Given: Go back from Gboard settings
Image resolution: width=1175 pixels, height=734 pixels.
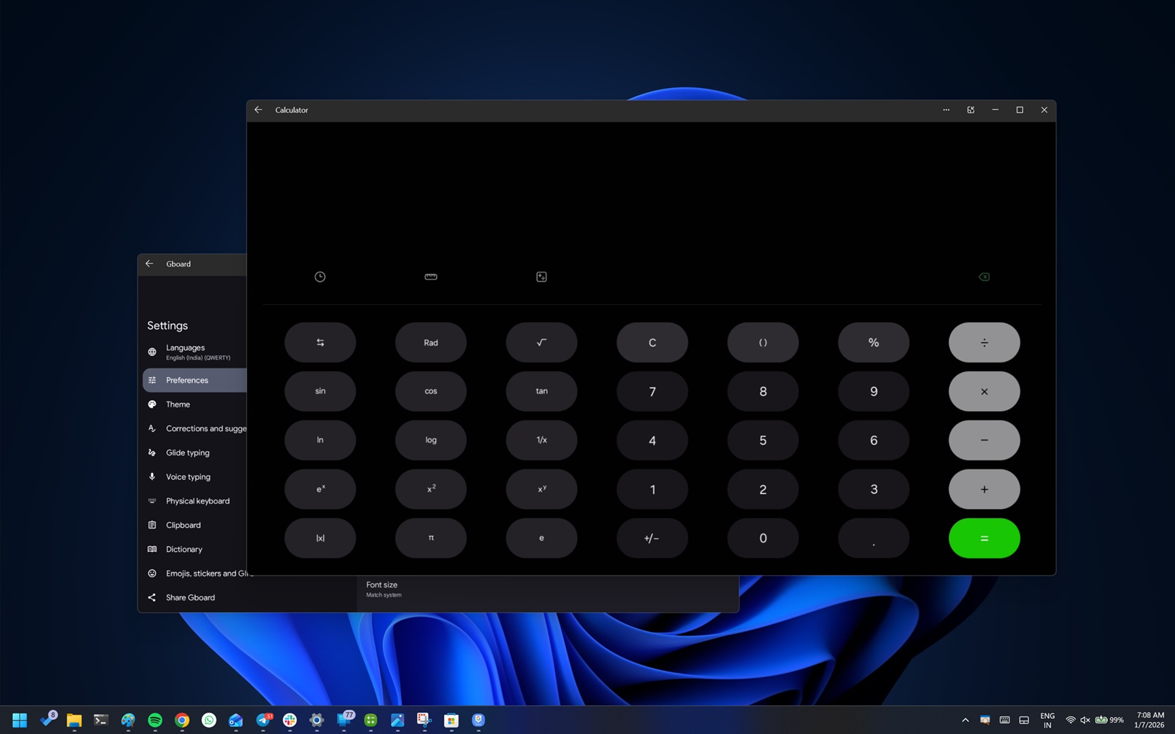Looking at the screenshot, I should point(150,264).
